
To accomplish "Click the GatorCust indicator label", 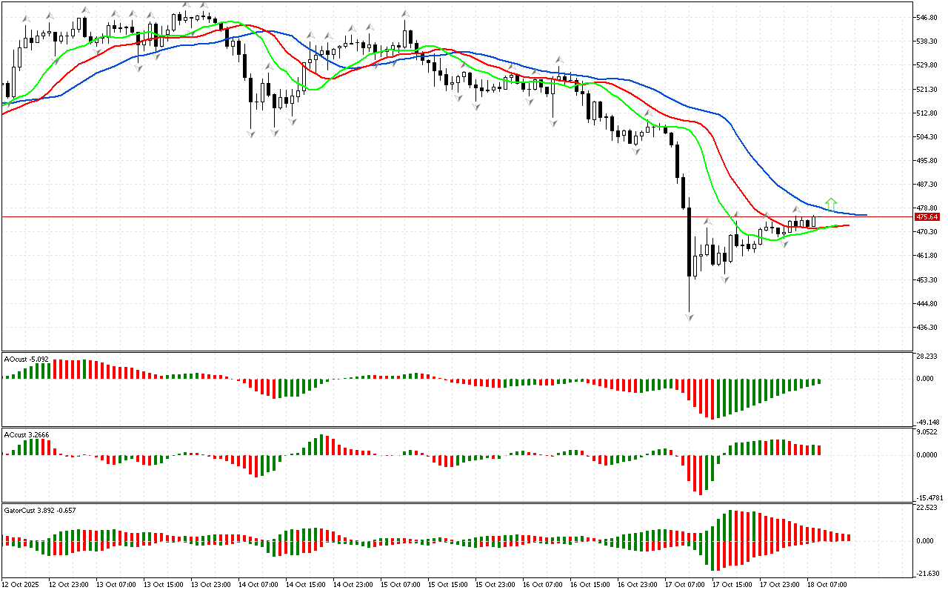I will pyautogui.click(x=39, y=510).
